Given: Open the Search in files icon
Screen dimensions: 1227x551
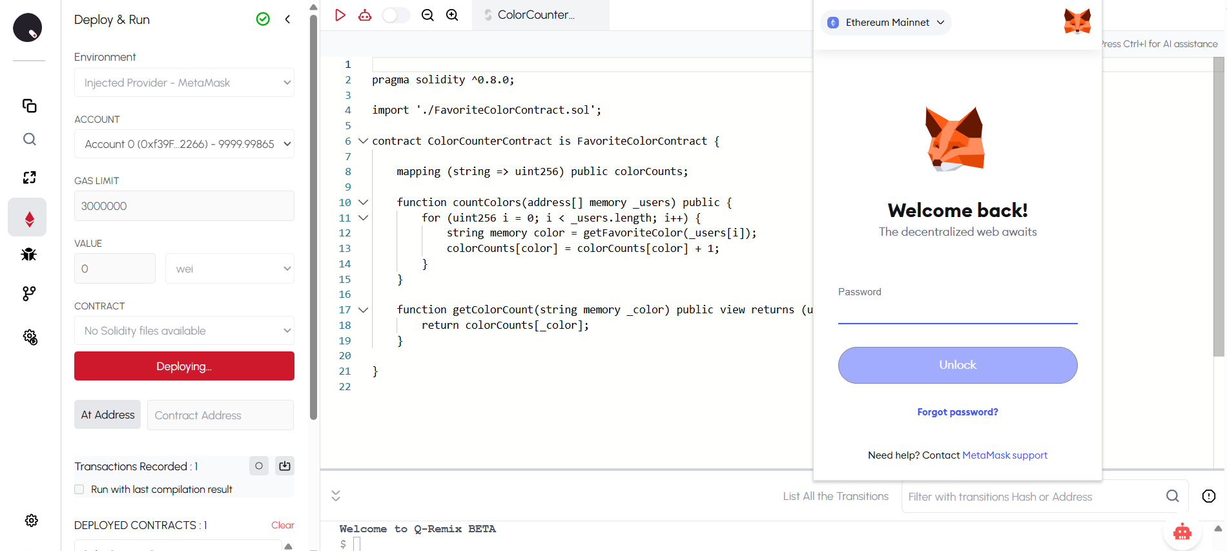Looking at the screenshot, I should (x=29, y=140).
